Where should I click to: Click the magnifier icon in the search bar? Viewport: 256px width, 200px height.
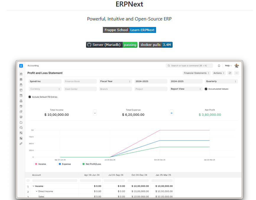169,66
